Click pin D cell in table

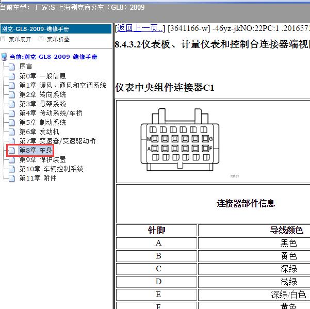156,282
